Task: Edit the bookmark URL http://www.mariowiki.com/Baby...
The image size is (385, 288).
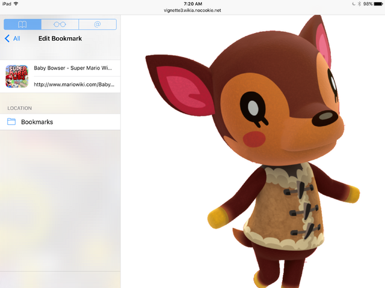Action: click(x=74, y=85)
